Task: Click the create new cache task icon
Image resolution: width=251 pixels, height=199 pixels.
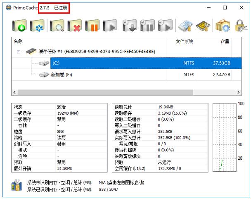Action: pos(19,26)
